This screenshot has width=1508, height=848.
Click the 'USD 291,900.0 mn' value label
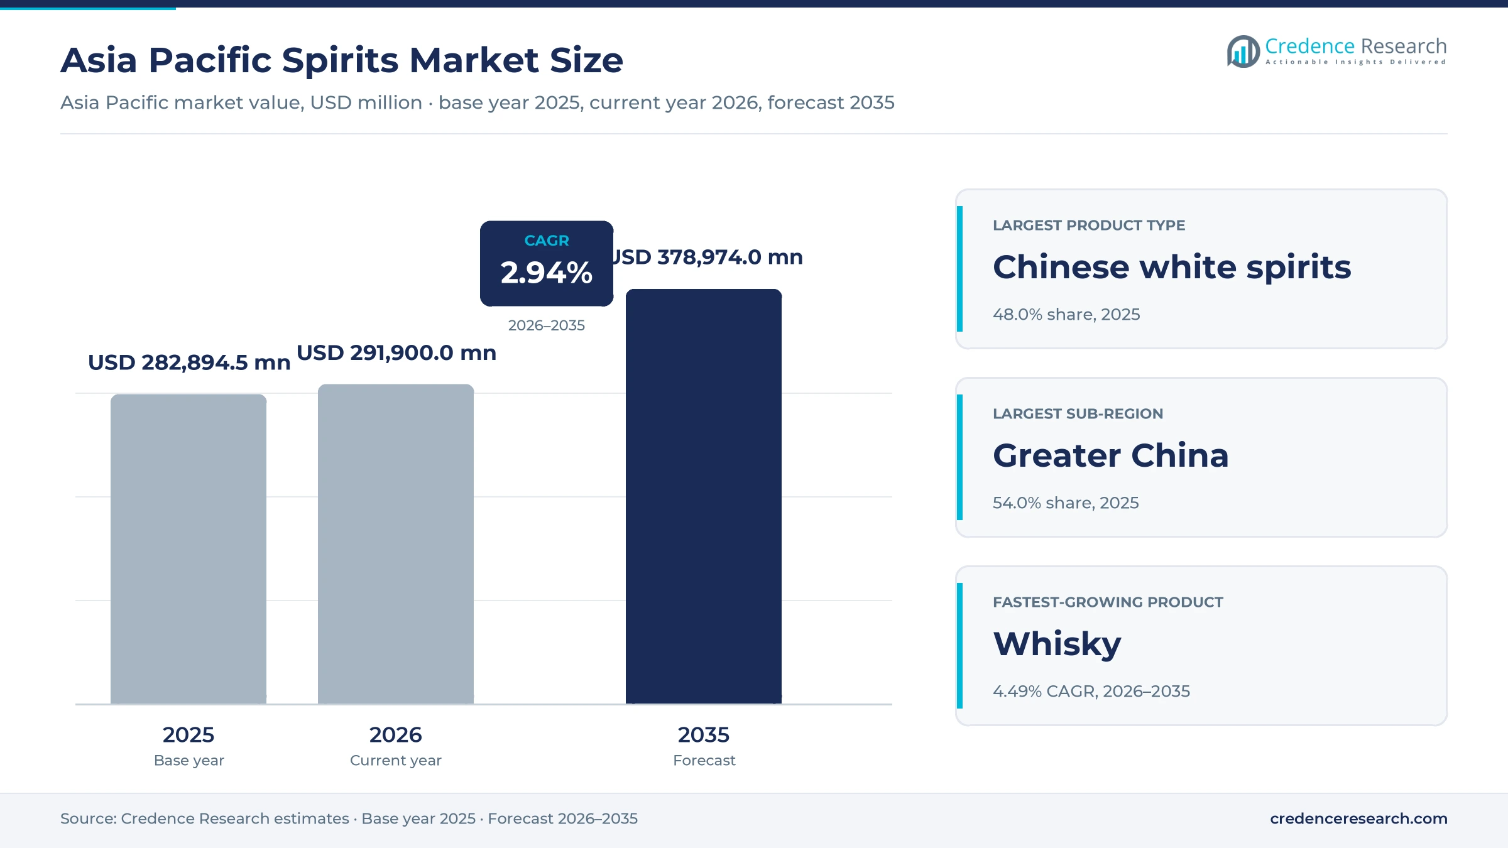click(x=396, y=353)
